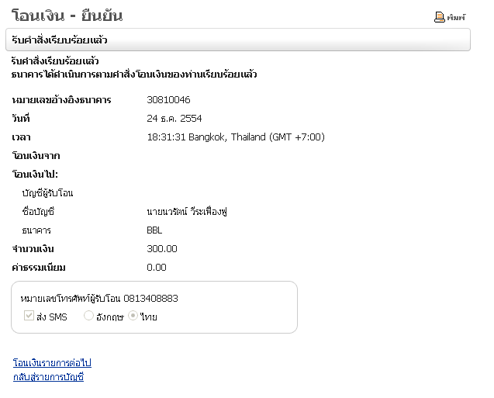Select the อังกฤษ language radio button
Viewport: 494px width, 398px height.
pos(89,316)
